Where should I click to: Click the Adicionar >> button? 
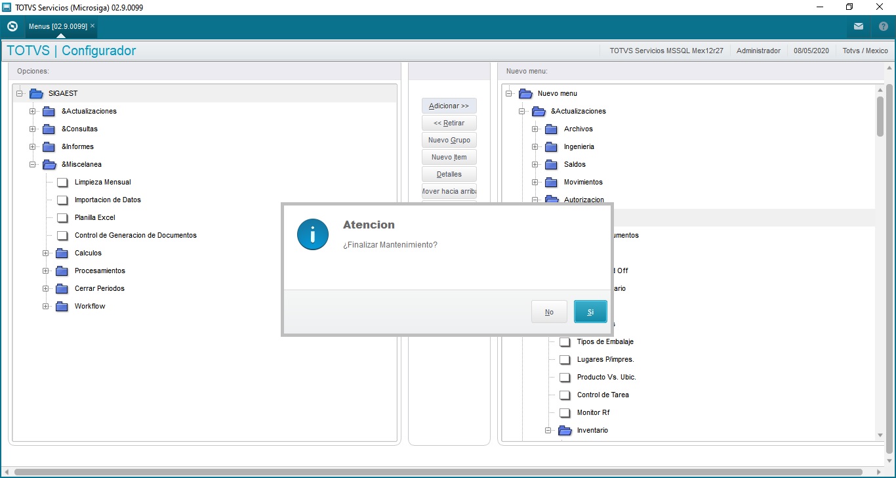[x=449, y=106]
